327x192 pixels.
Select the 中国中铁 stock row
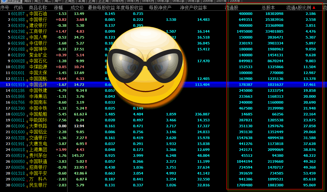[x=163, y=108]
